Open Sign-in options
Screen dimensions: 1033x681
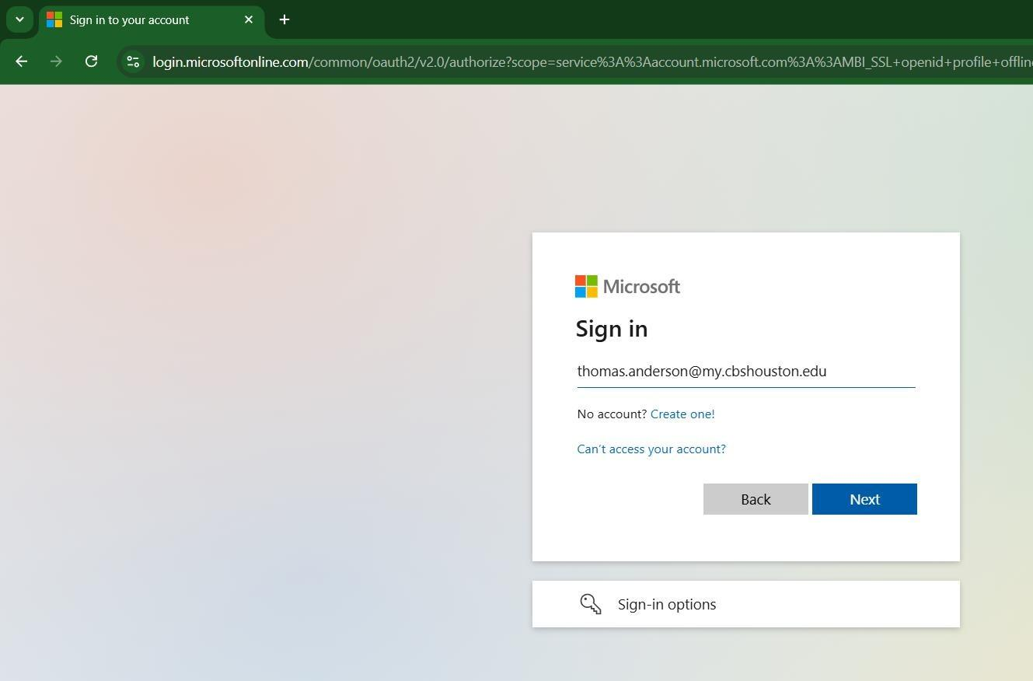point(746,604)
